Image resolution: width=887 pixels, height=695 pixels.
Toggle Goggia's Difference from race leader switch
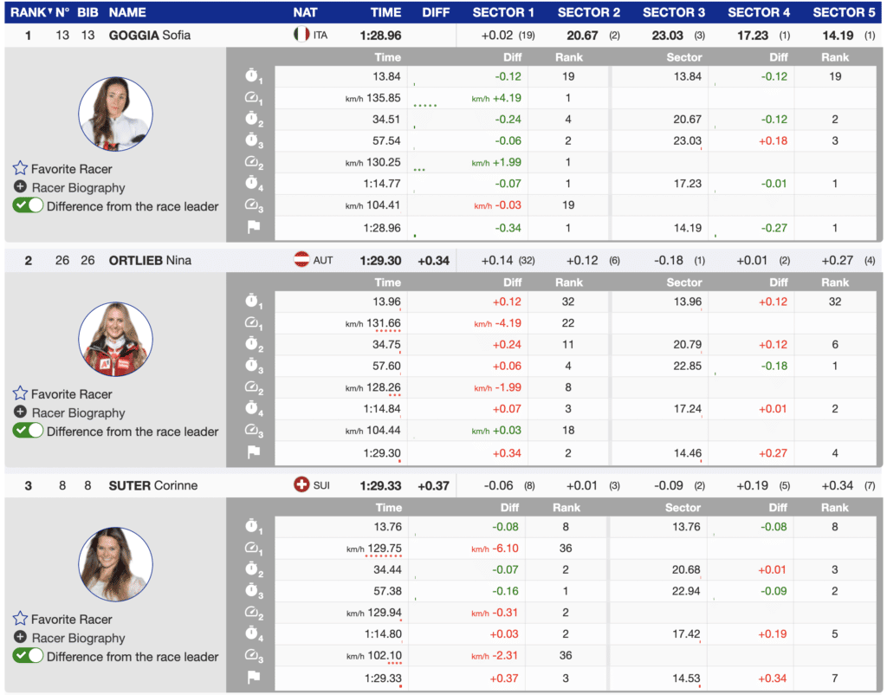pyautogui.click(x=28, y=206)
